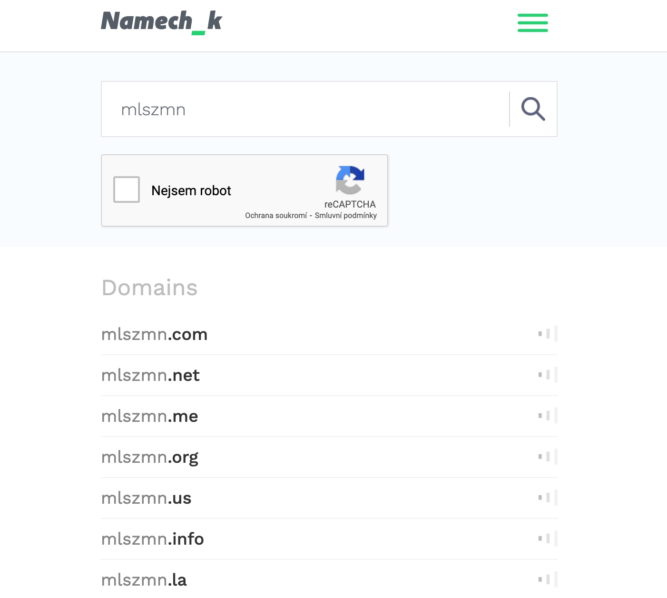Viewport: 667px width, 598px height.
Task: Select the mlszmn.me domain result
Action: pyautogui.click(x=150, y=417)
